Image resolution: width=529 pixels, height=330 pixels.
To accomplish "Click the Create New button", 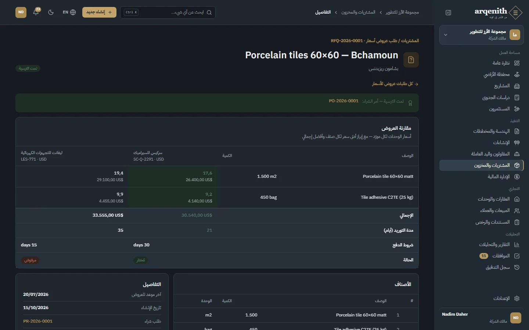I will pos(99,12).
